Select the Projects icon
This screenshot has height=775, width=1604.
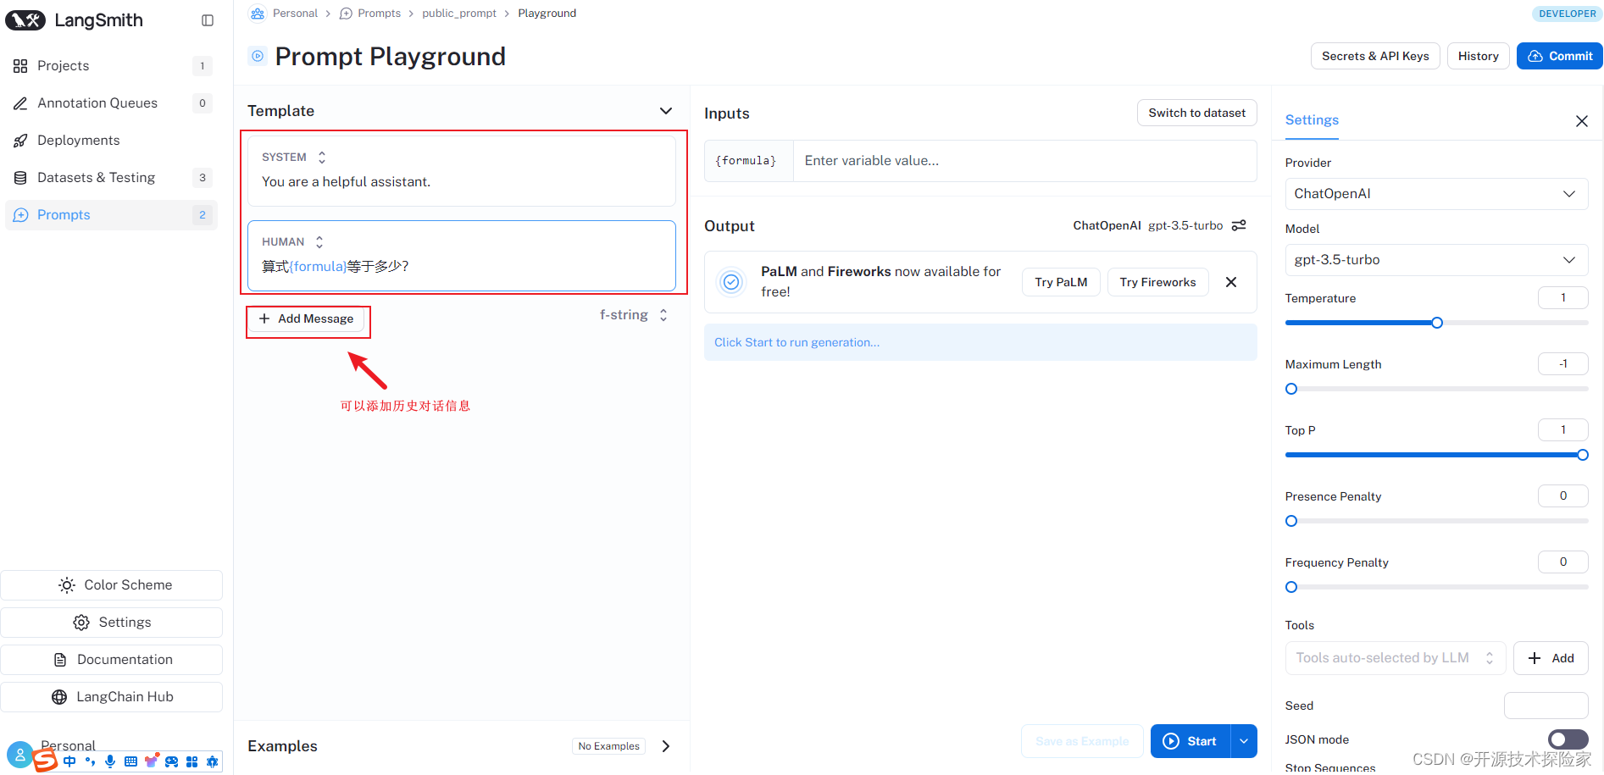coord(20,65)
